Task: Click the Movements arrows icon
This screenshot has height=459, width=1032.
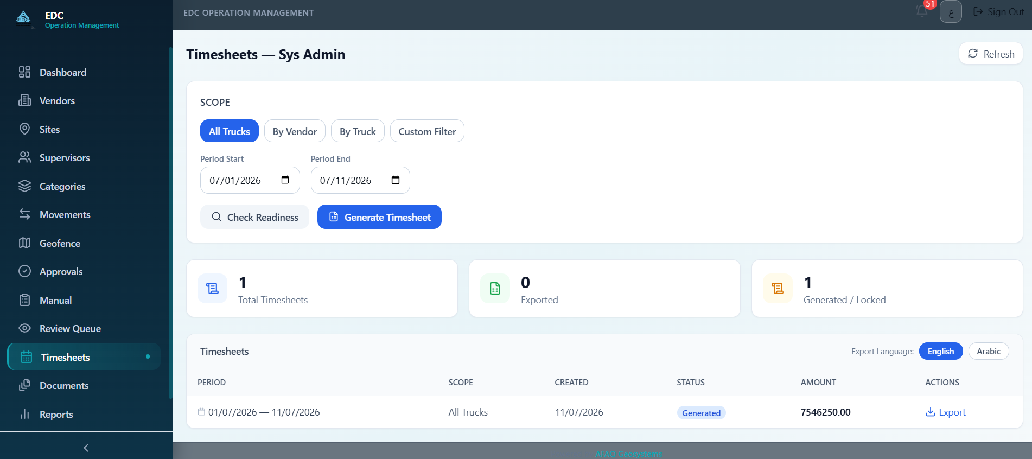Action: (25, 214)
